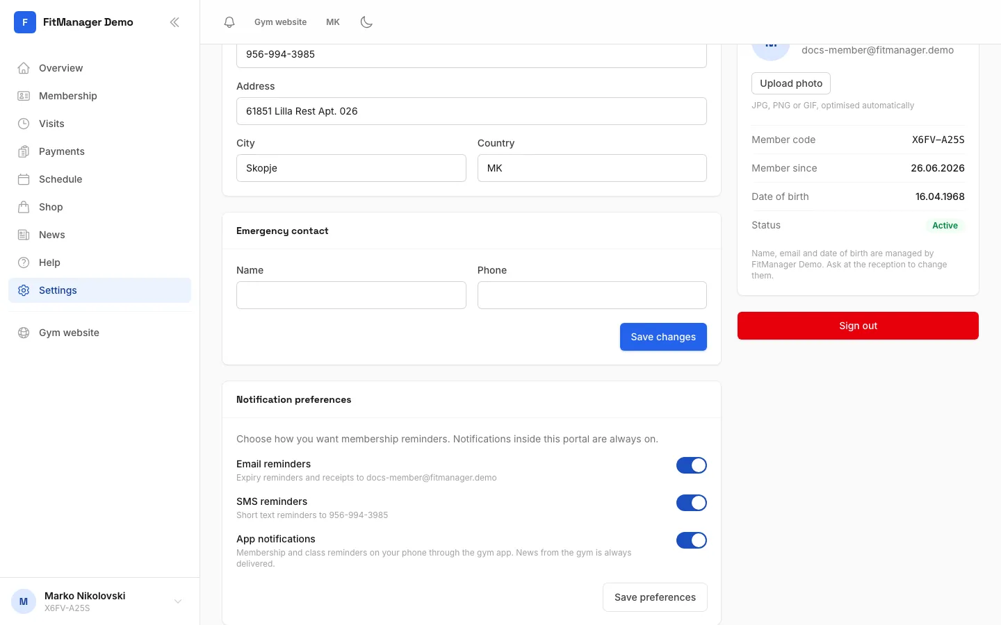Click the Payments receipt icon
Screen dimensions: 1001x625
point(24,151)
